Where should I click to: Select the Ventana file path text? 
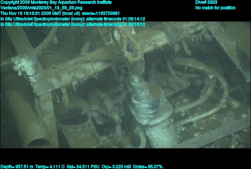41,8
